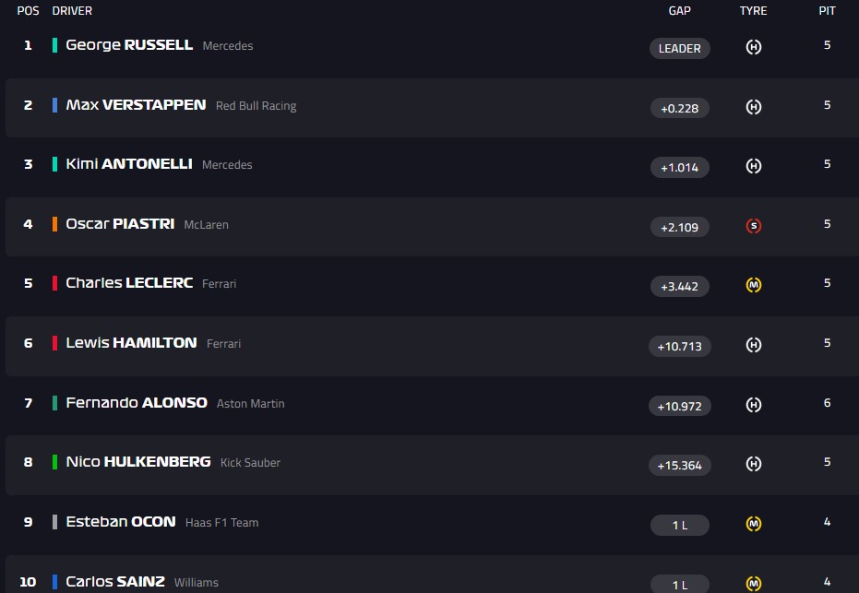Click Alonso's pit stop count of 6
Image resolution: width=859 pixels, height=593 pixels.
pos(828,403)
